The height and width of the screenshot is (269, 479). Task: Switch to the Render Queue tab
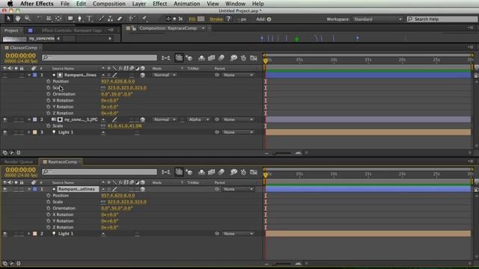[18, 161]
